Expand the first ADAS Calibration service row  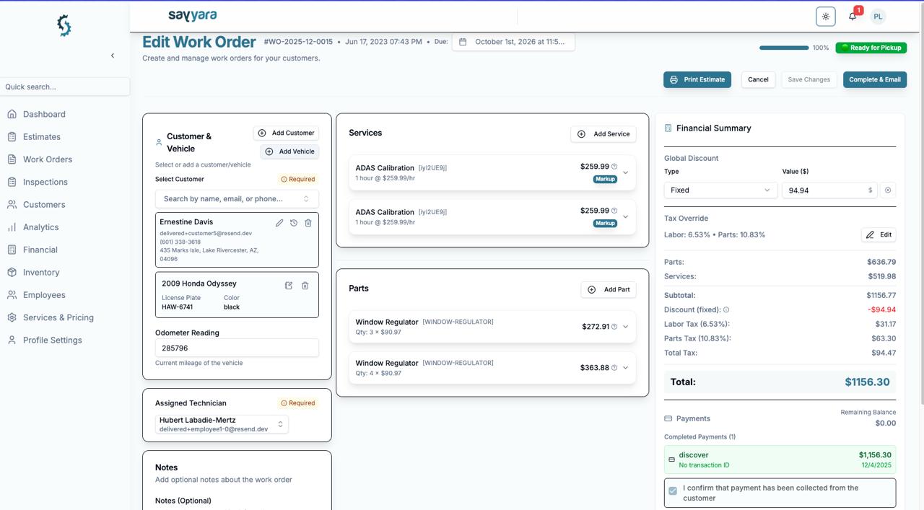625,172
